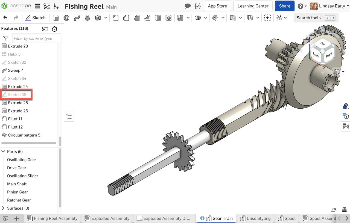Open the Sketch tool
Viewport: 350px width, 223px height.
[36, 17]
